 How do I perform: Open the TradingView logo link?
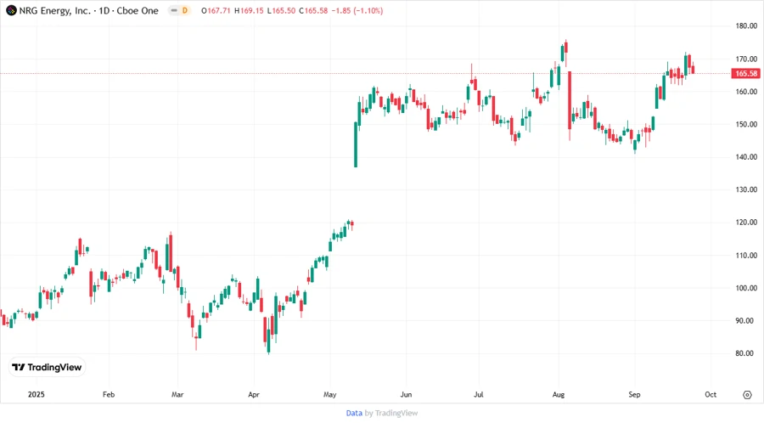[x=47, y=367]
